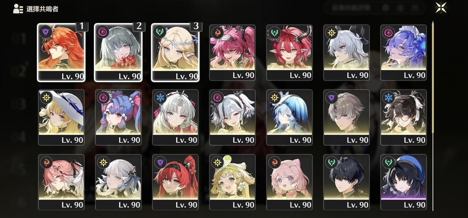Pick the black-haired character with blue beret
Viewport: 468px width, 218px height.
[x=404, y=182]
